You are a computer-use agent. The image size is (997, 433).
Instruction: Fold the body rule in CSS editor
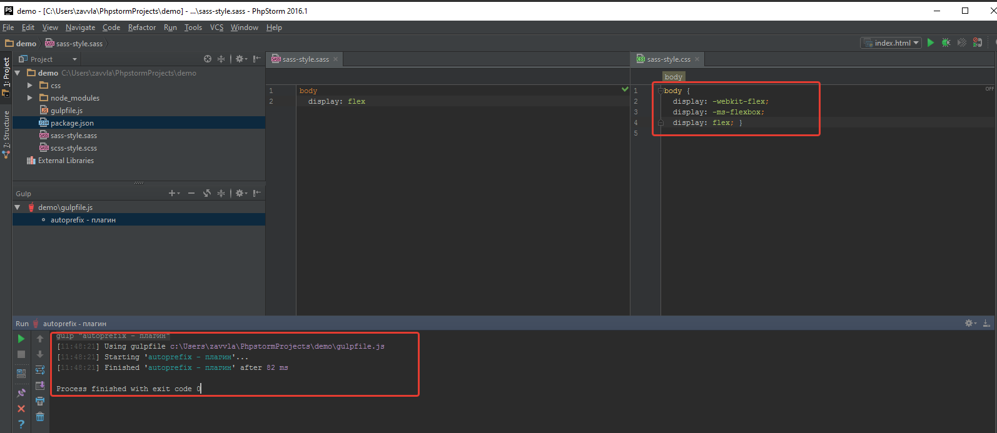660,91
